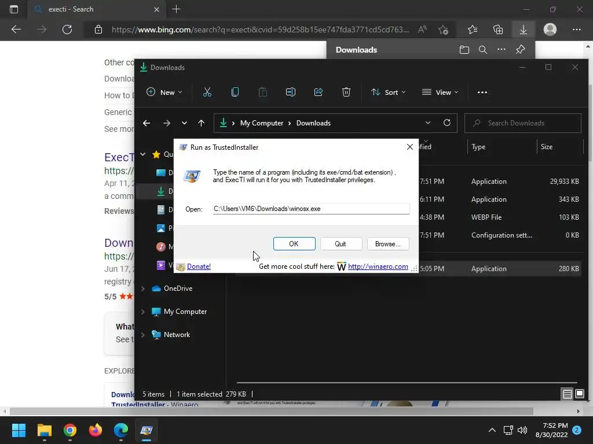
Task: Open the Sort dropdown
Action: coord(389,92)
